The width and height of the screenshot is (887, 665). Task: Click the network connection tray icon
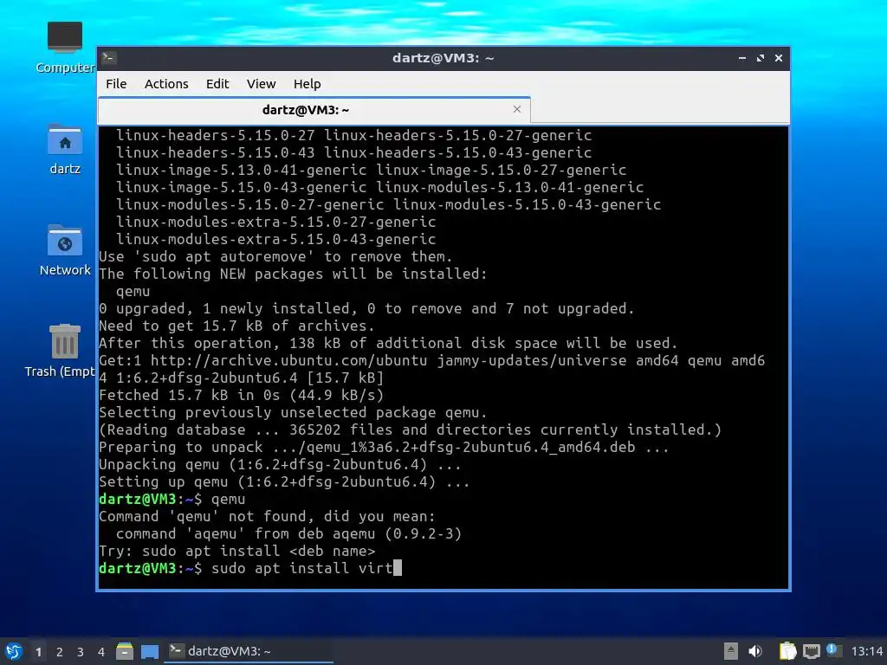(811, 651)
